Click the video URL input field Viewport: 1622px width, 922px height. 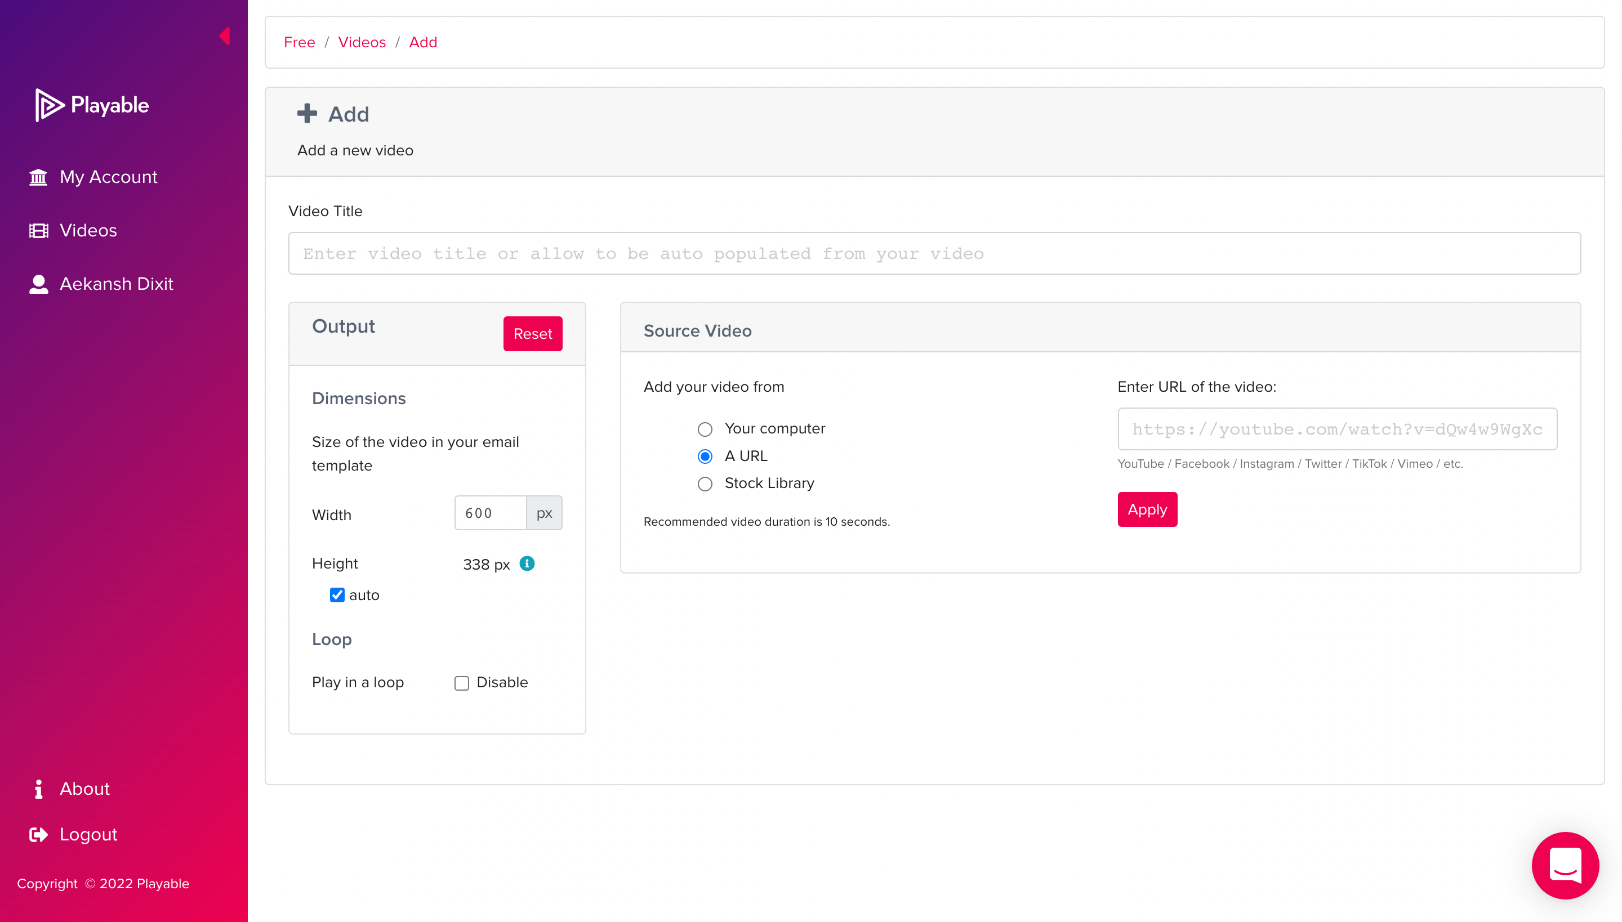pyautogui.click(x=1337, y=429)
